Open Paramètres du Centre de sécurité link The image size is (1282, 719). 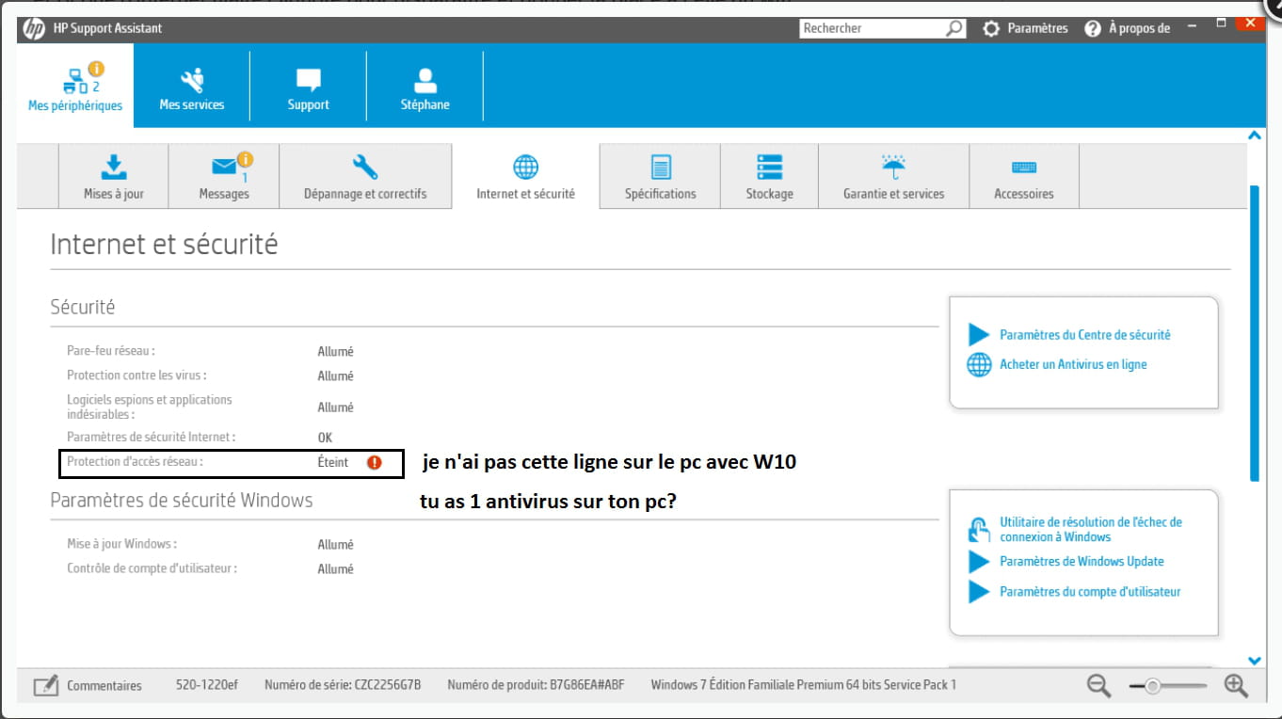[x=1084, y=335]
